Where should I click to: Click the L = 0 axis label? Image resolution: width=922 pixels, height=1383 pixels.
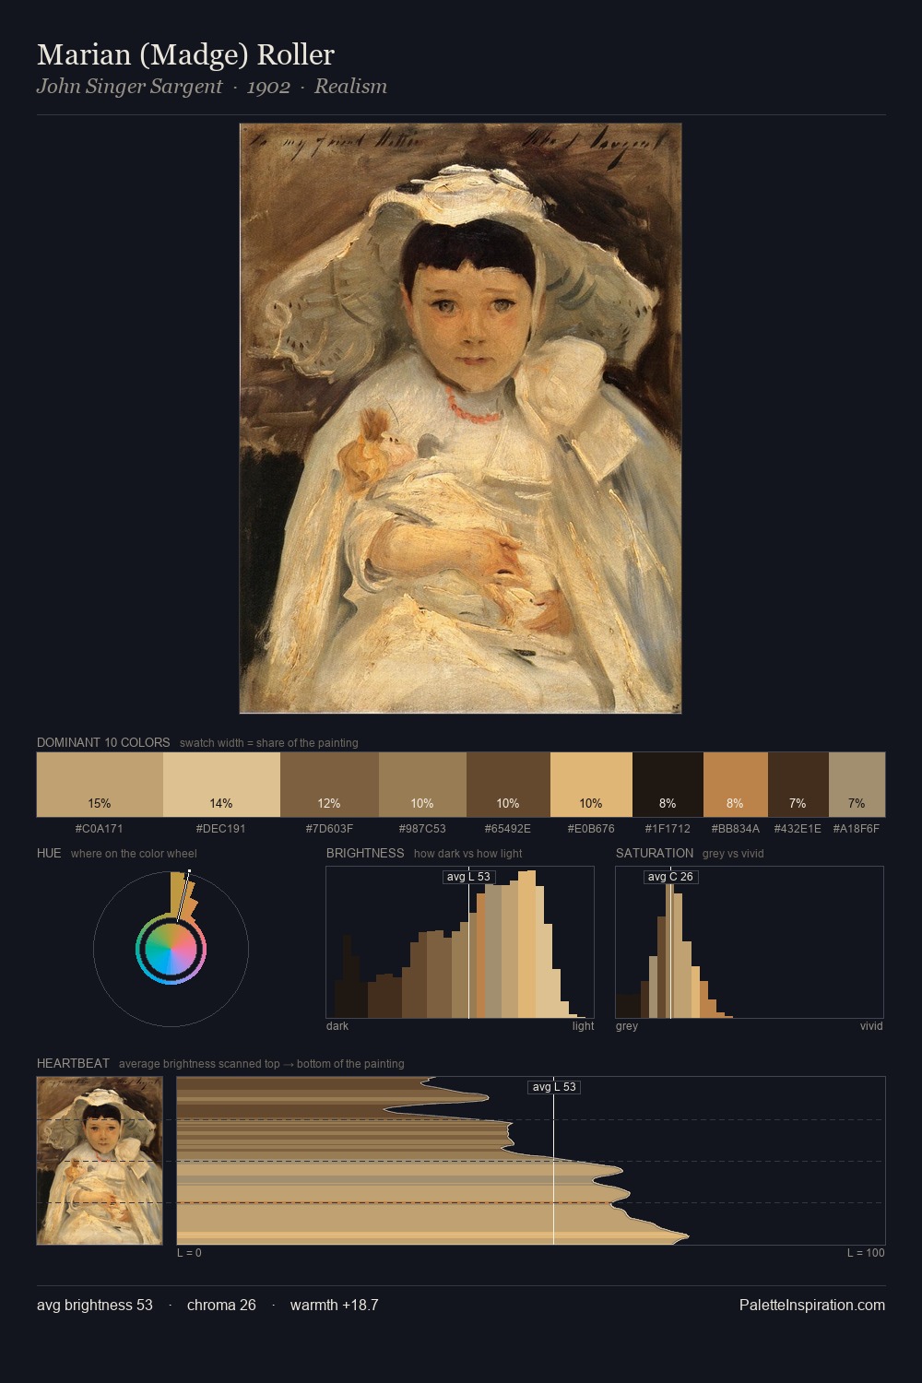[189, 1253]
